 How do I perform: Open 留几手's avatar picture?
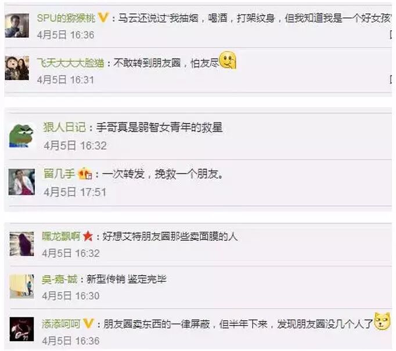(x=21, y=182)
